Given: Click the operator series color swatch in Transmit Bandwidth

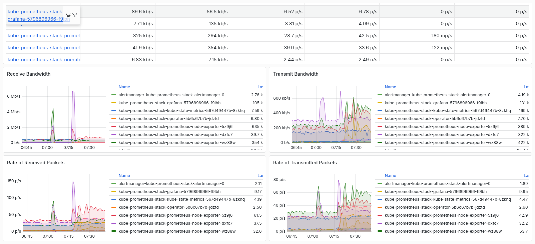Looking at the screenshot, I should click(x=380, y=119).
